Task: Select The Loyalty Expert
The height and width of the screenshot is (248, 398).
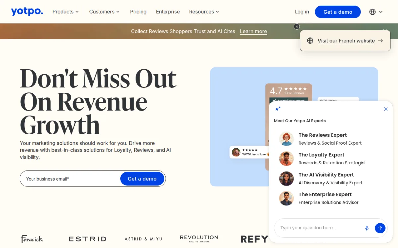Action: click(330, 159)
